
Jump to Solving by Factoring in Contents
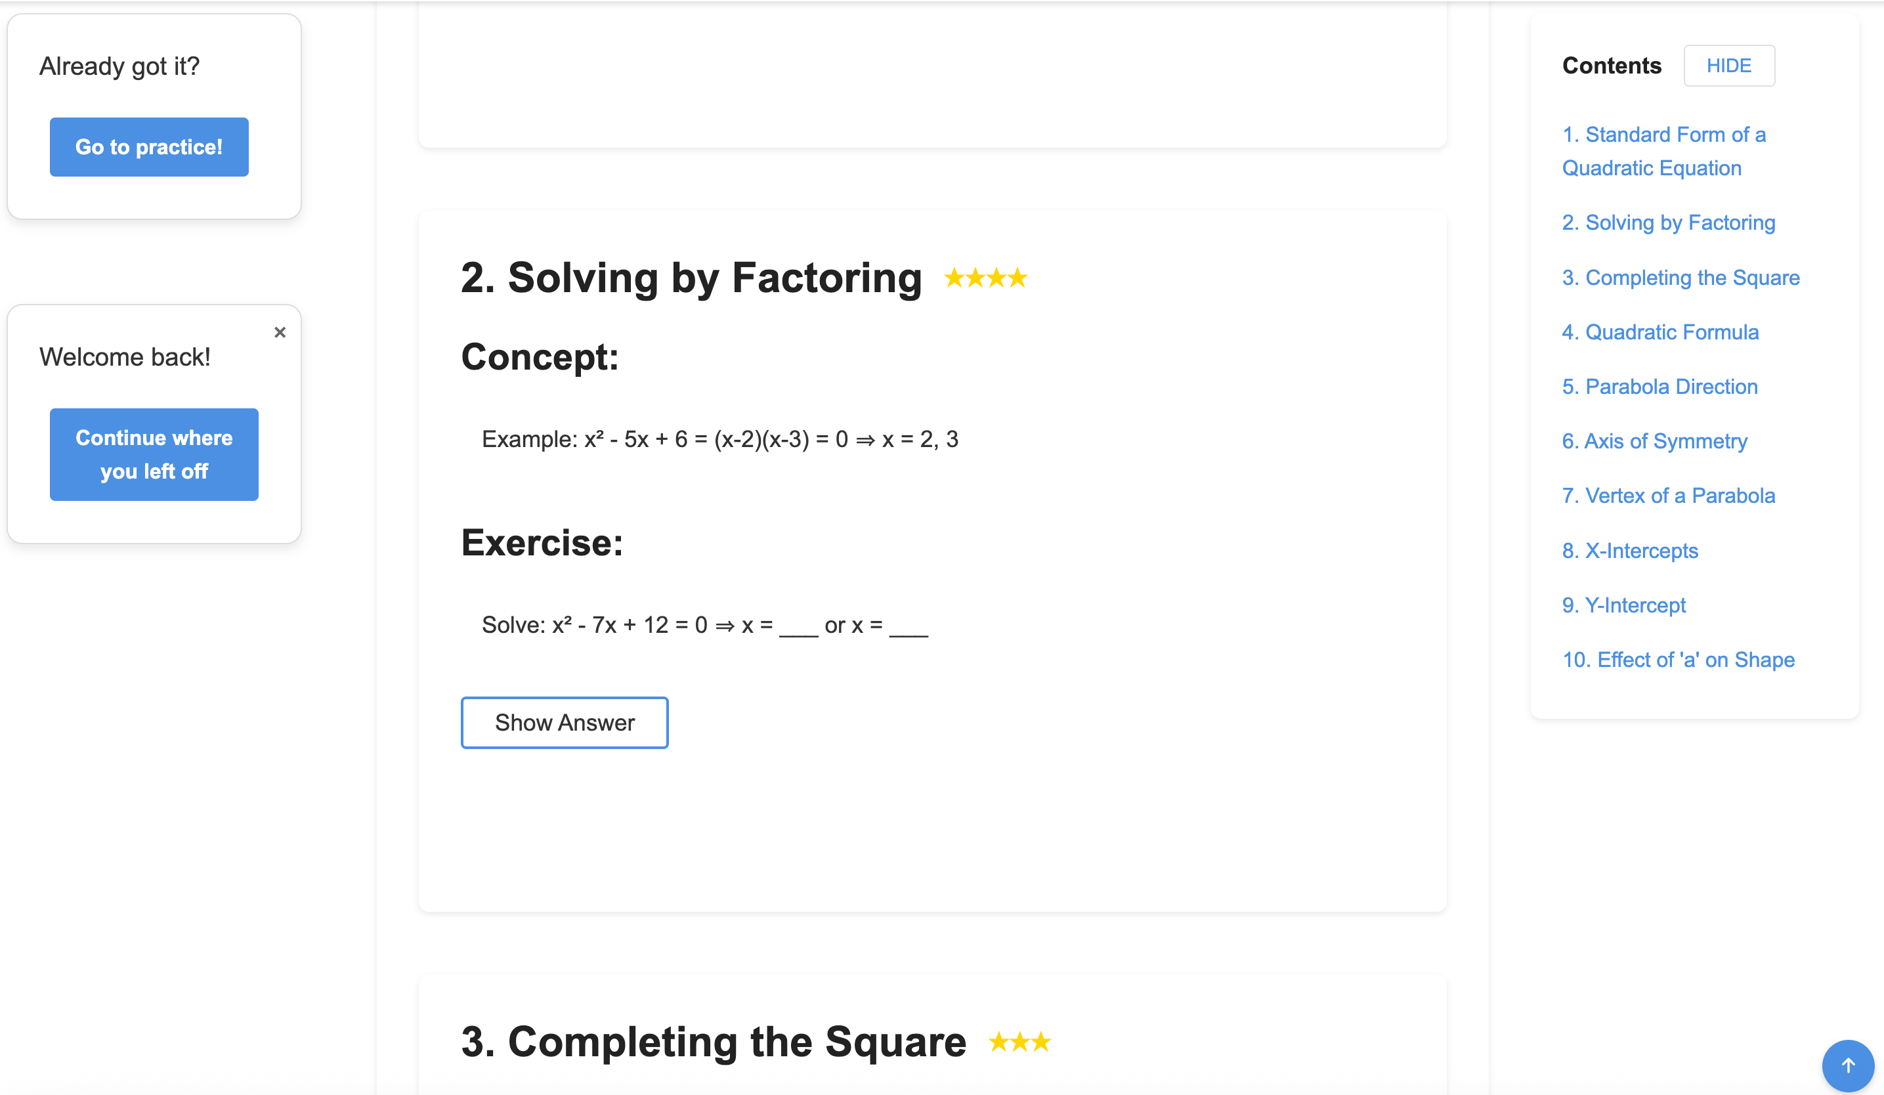tap(1668, 223)
